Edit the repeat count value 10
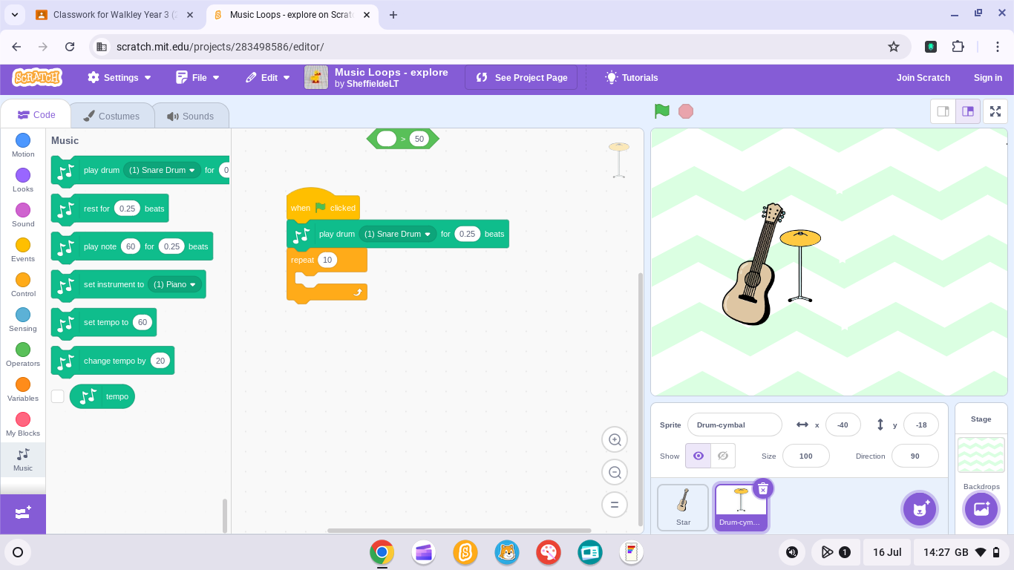Image resolution: width=1014 pixels, height=570 pixels. click(327, 260)
